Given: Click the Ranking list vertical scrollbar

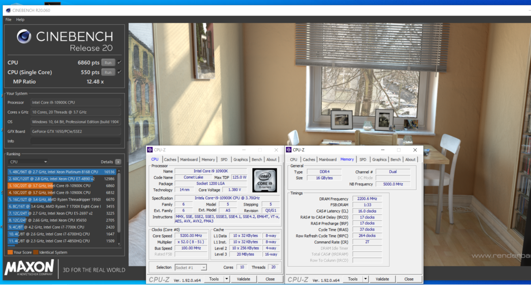Looking at the screenshot, I should click(x=119, y=207).
